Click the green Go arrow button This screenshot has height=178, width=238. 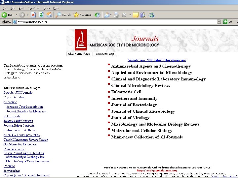pos(225,22)
